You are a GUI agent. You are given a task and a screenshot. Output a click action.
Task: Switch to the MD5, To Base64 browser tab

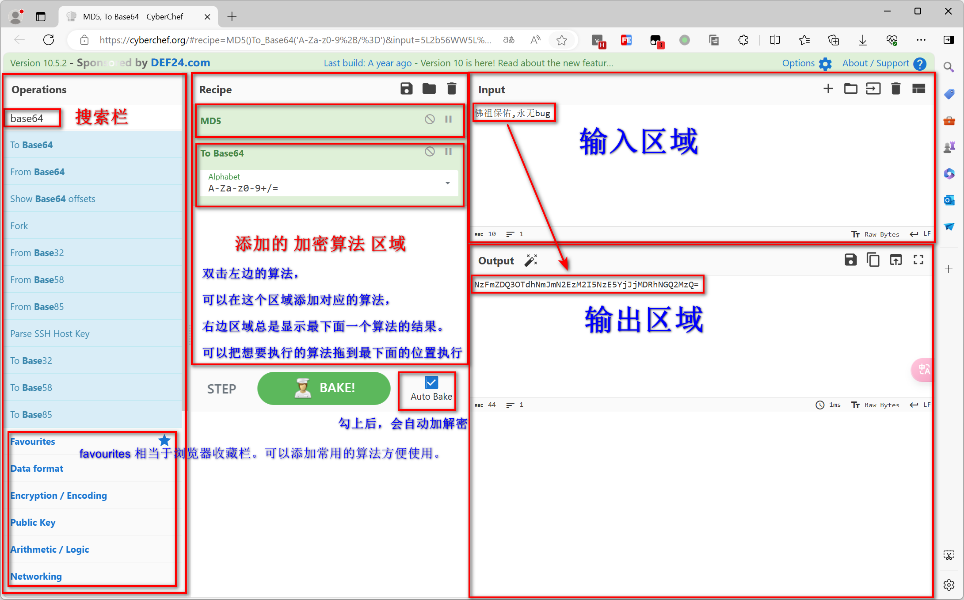pos(133,16)
